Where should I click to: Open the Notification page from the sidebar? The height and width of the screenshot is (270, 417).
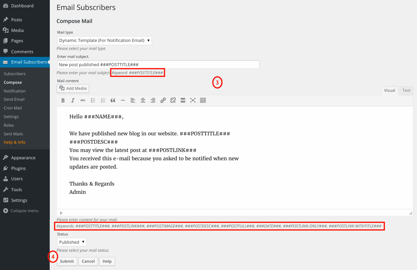(x=14, y=91)
